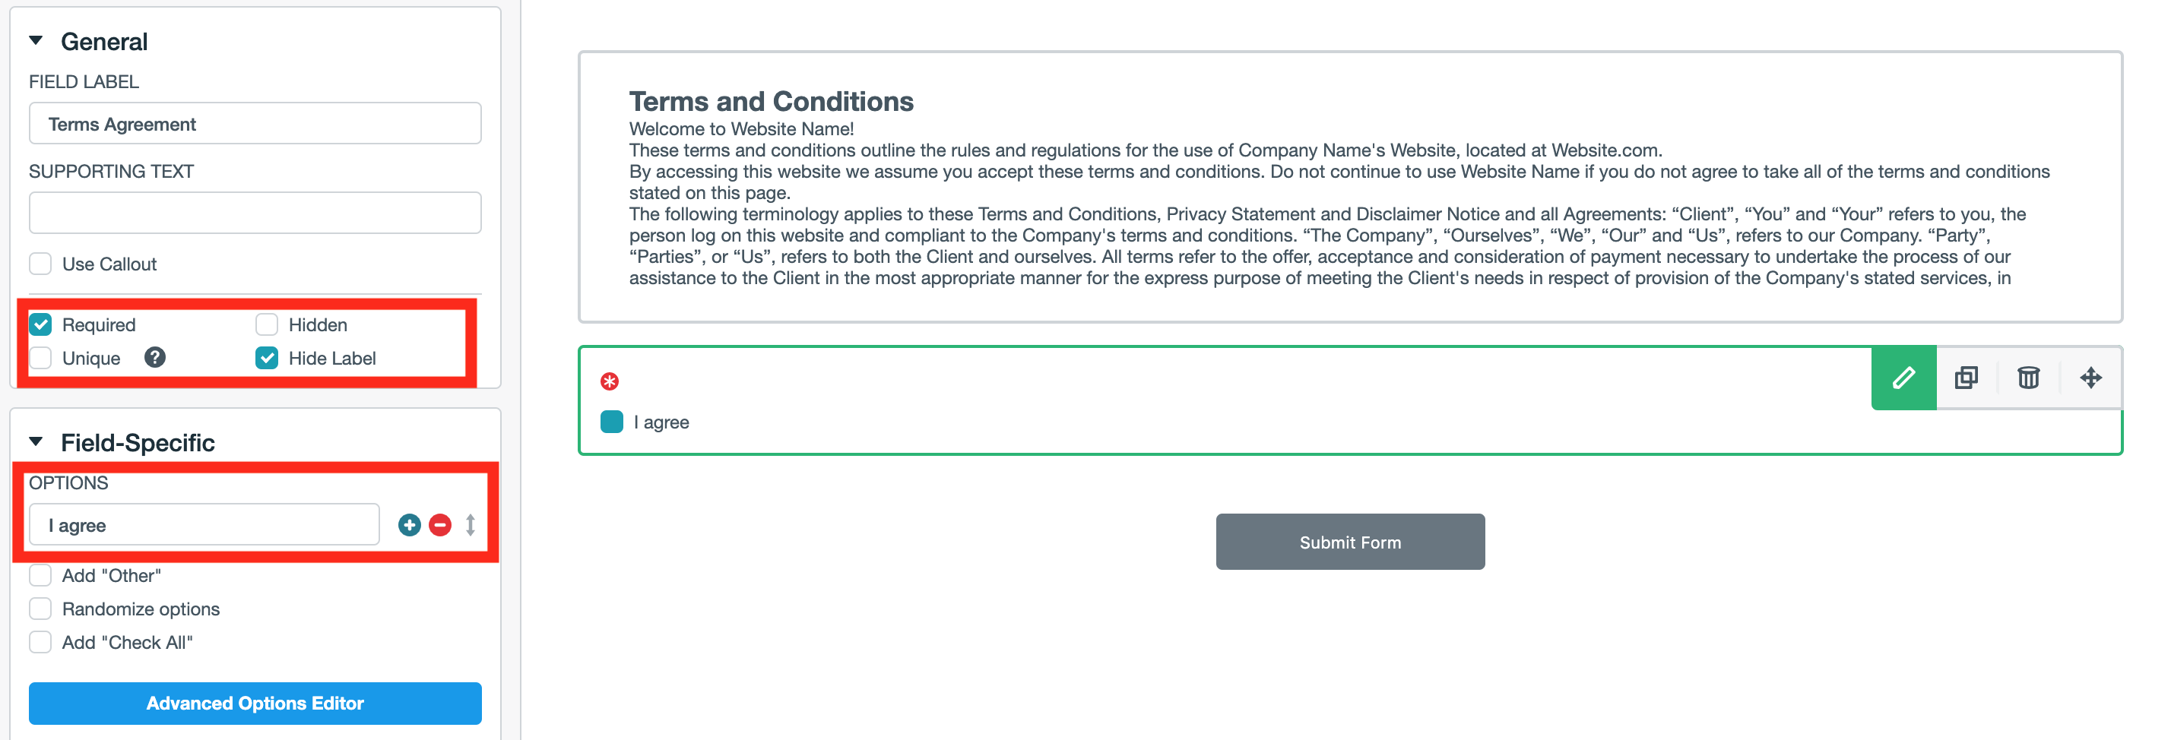Open the Advanced Options Editor
The height and width of the screenshot is (740, 2171).
(255, 703)
